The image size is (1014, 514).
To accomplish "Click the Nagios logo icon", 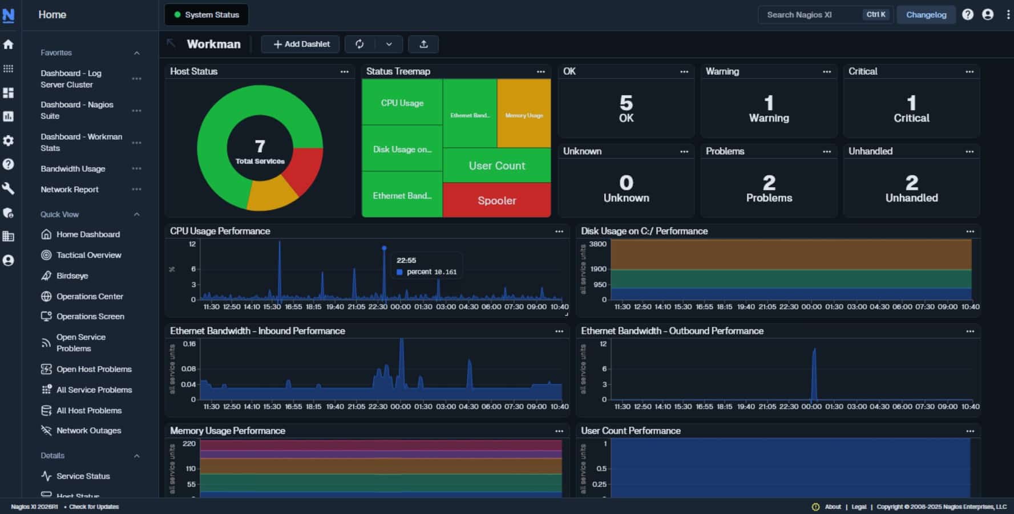I will [x=8, y=15].
